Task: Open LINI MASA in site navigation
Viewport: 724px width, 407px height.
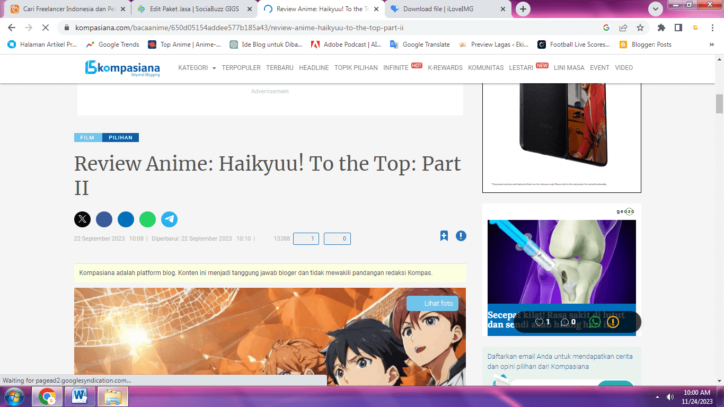Action: [569, 68]
